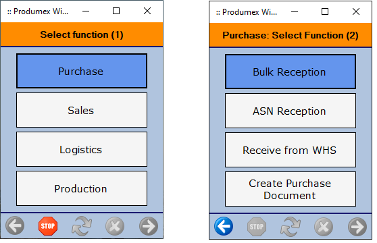377x243 pixels.
Task: Open the Sales function
Action: 82,110
